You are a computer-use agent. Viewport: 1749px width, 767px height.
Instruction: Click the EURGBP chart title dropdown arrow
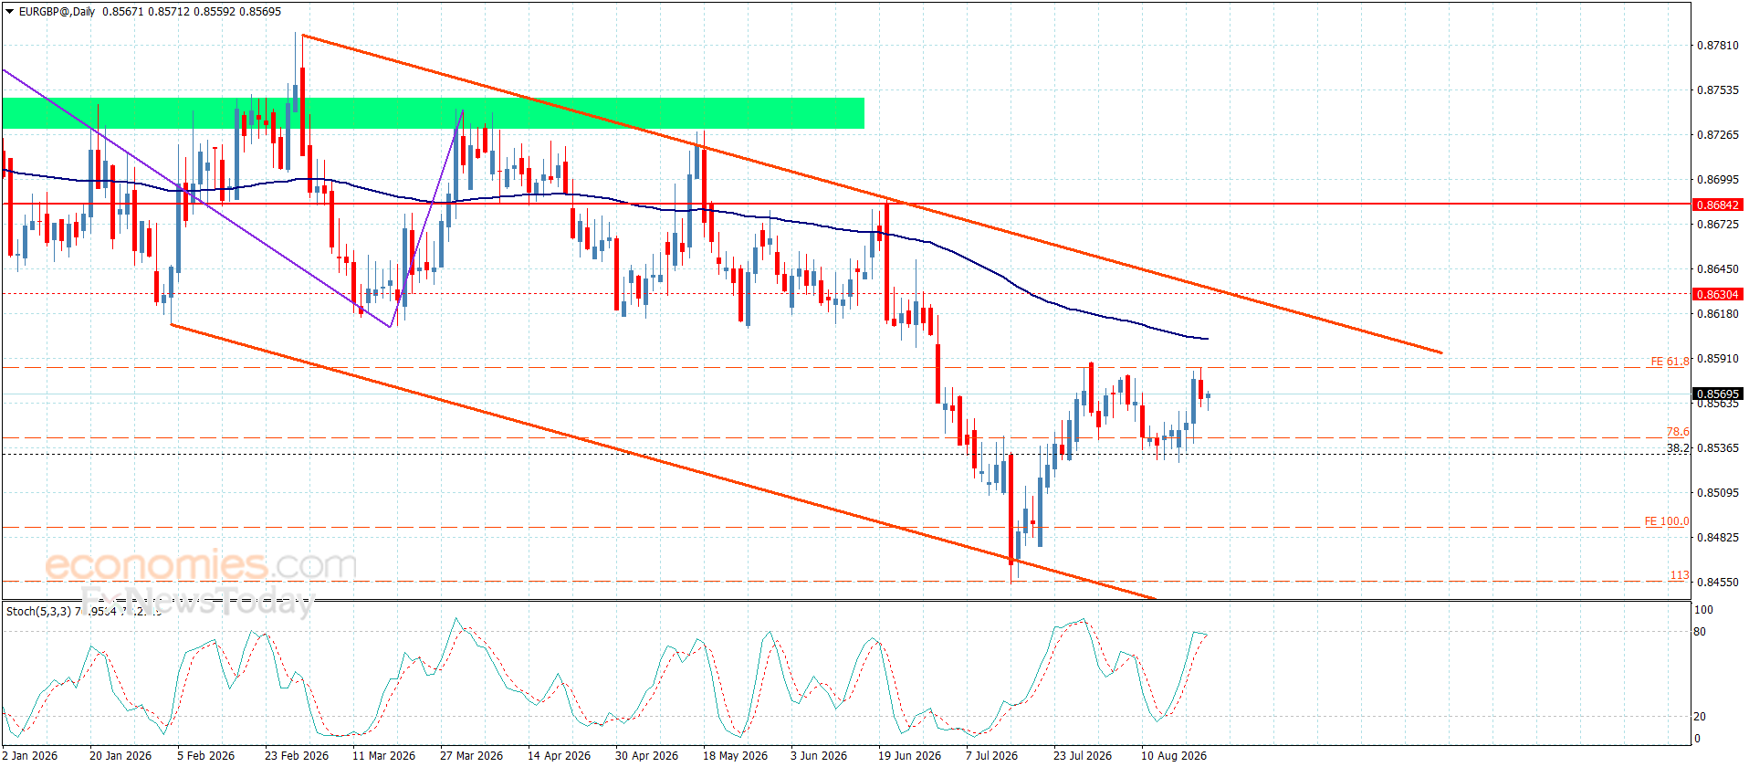[x=10, y=12]
